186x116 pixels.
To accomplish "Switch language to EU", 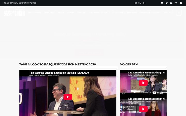I will coord(140,3).
